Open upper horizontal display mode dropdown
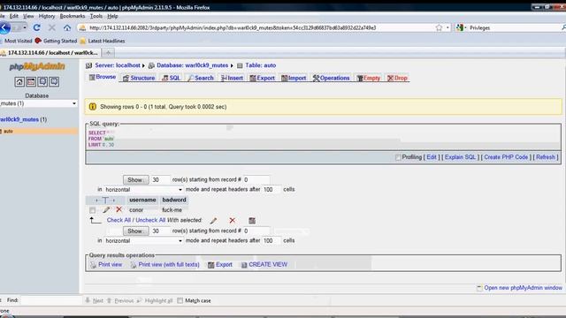The height and width of the screenshot is (318, 566). (x=143, y=189)
